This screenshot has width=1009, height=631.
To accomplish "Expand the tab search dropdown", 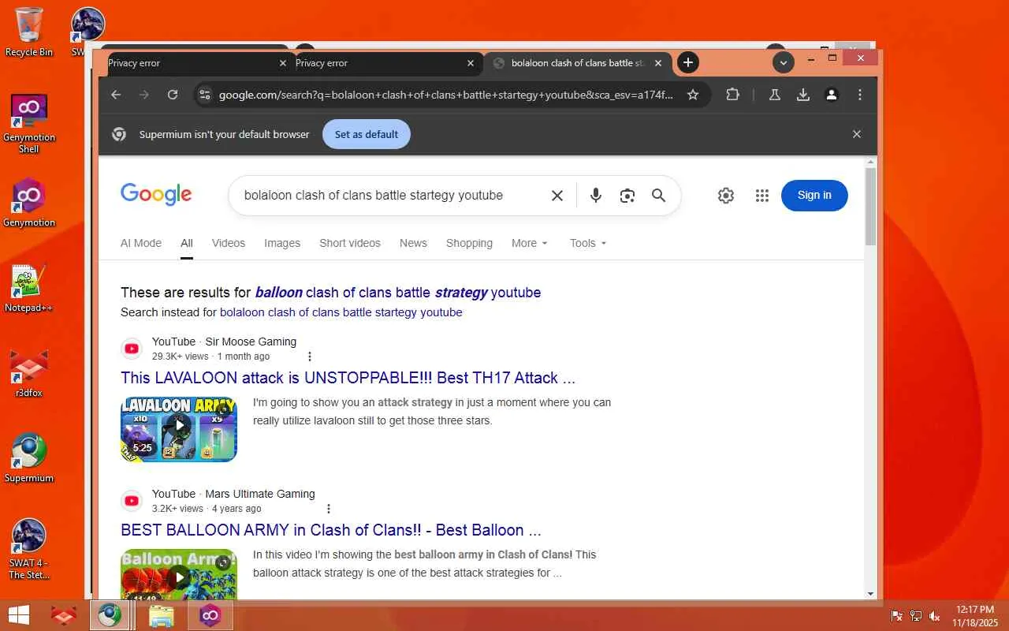I will click(783, 62).
